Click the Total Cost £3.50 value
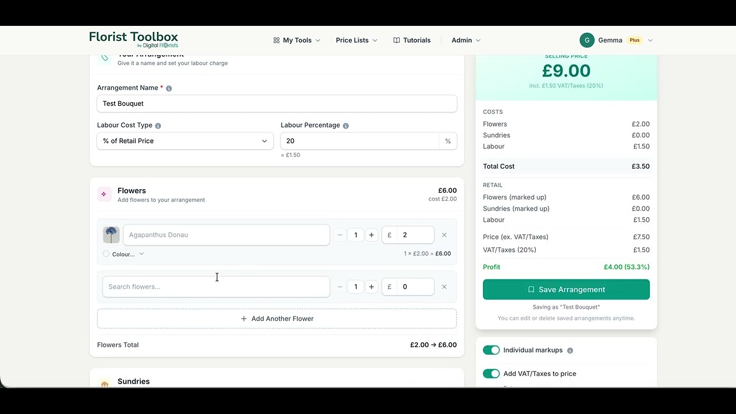The image size is (736, 414). (x=641, y=166)
